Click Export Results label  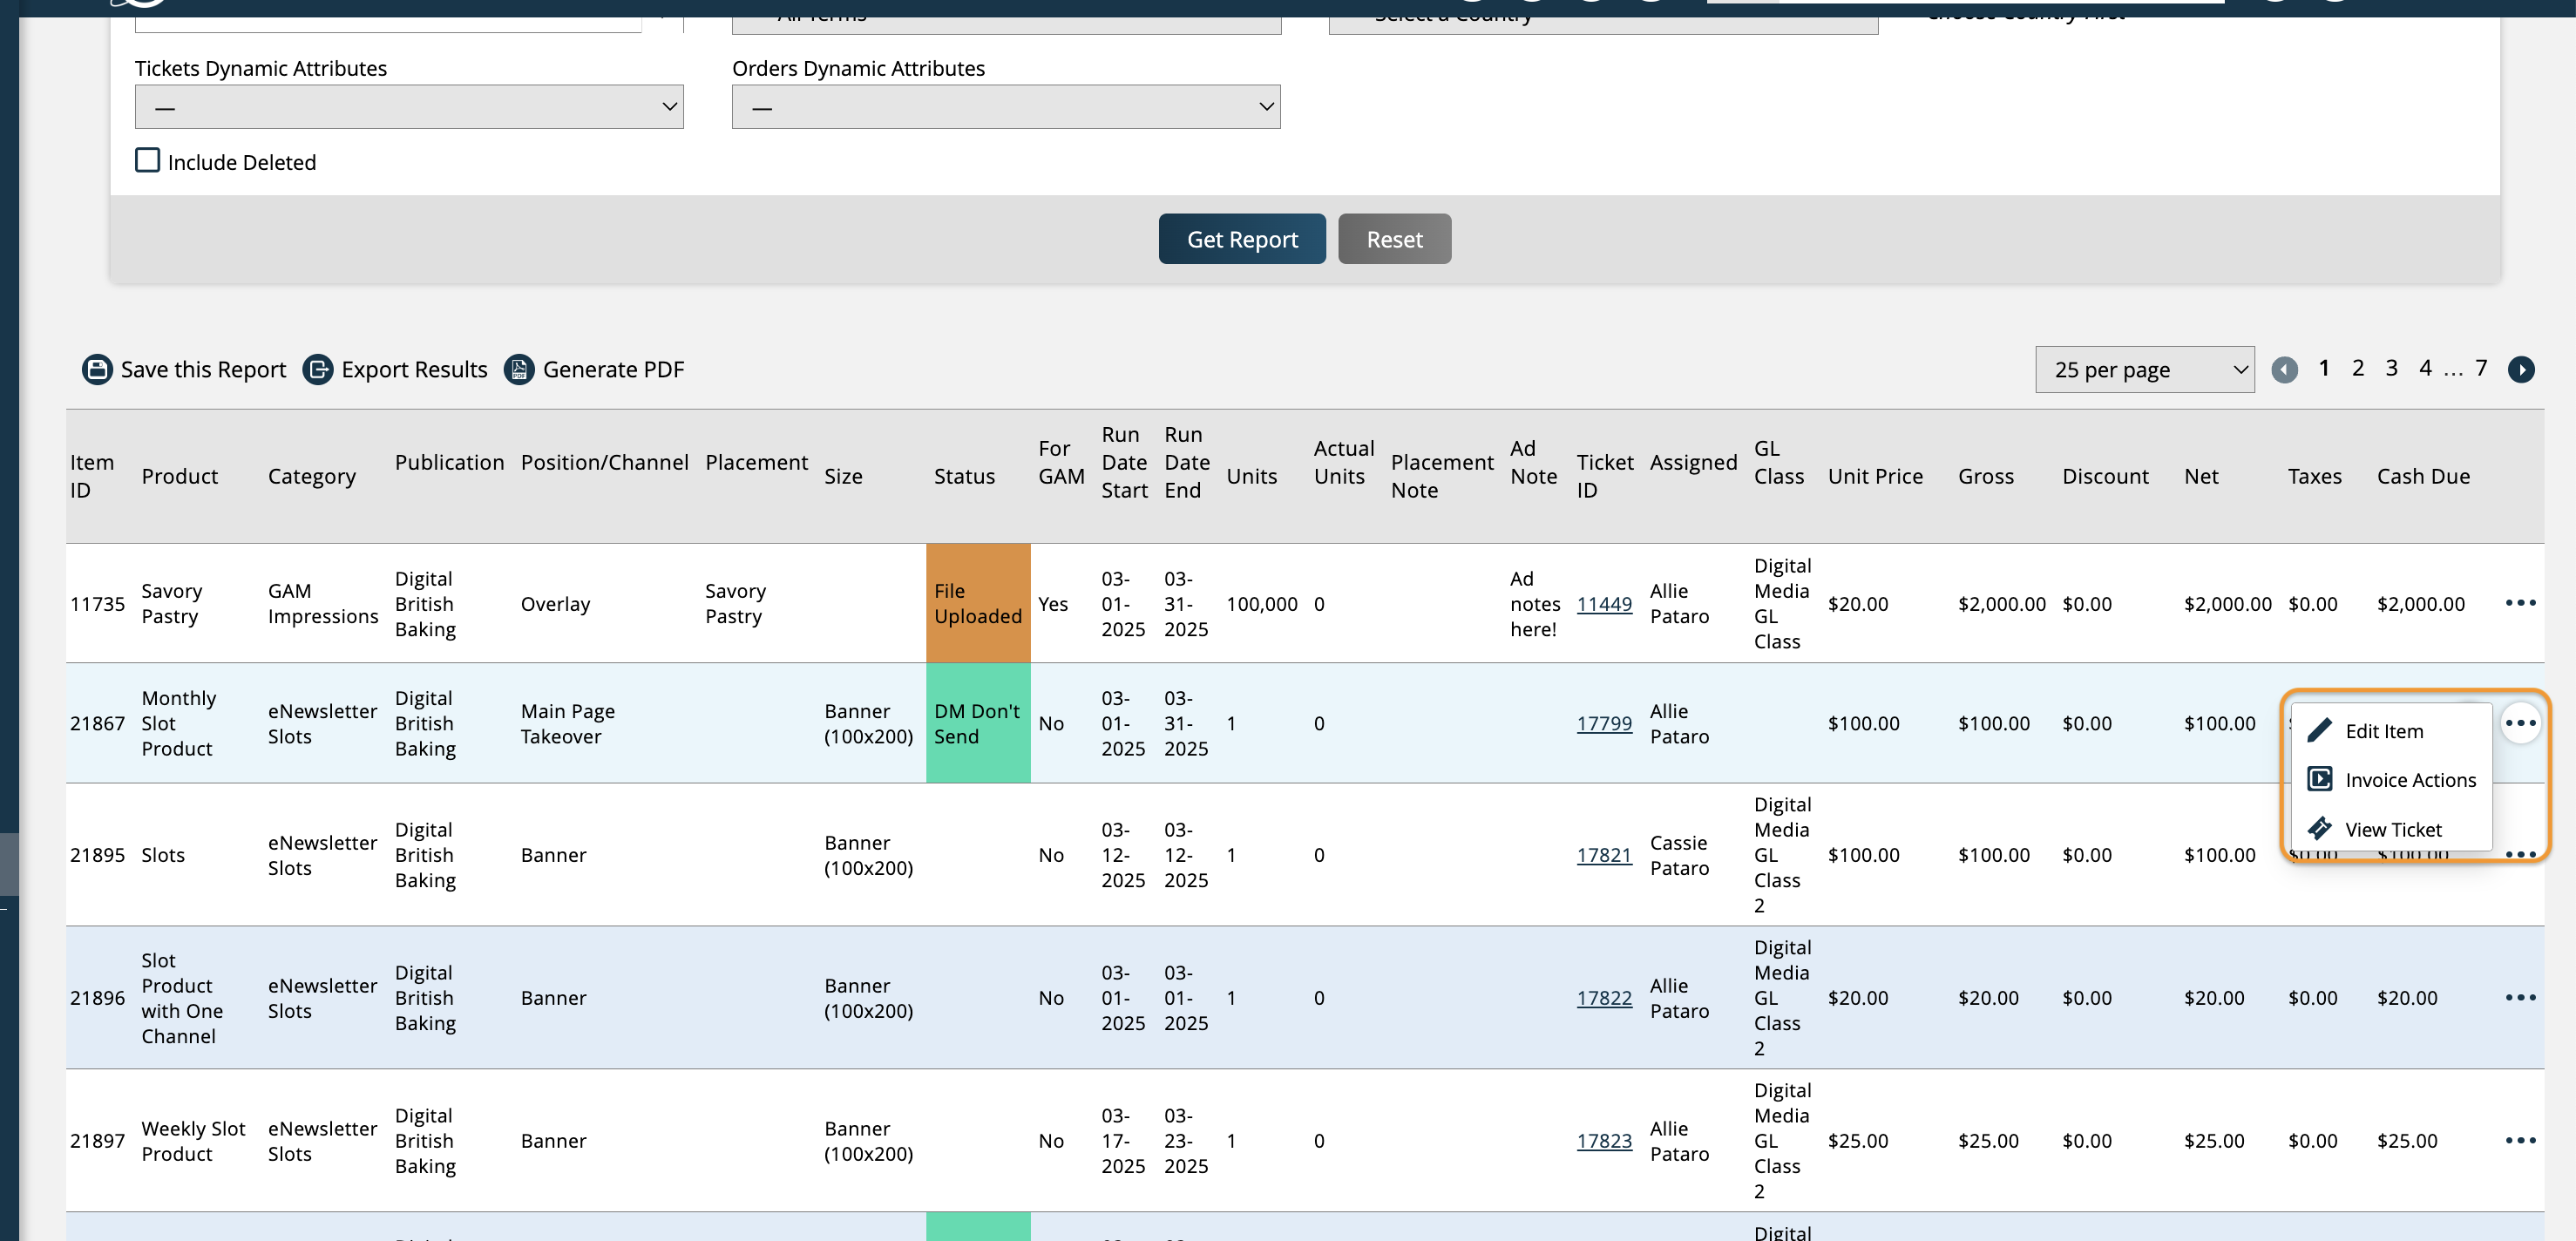point(414,370)
